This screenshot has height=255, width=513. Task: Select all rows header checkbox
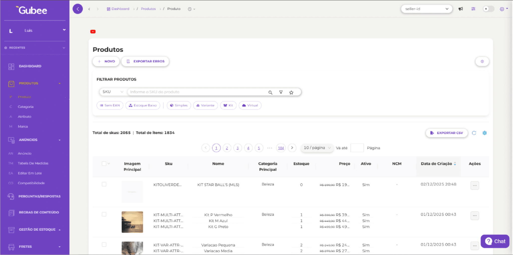coord(104,163)
